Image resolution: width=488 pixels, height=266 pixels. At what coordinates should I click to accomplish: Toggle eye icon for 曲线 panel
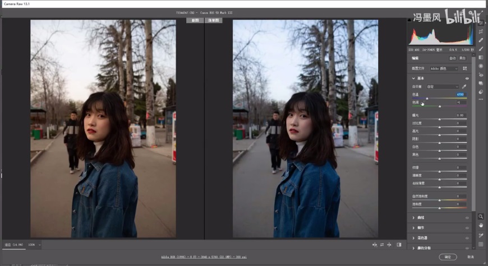click(467, 218)
